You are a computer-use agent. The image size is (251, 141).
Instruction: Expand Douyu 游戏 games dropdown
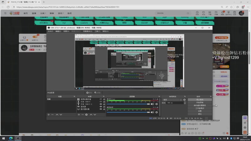point(61,13)
